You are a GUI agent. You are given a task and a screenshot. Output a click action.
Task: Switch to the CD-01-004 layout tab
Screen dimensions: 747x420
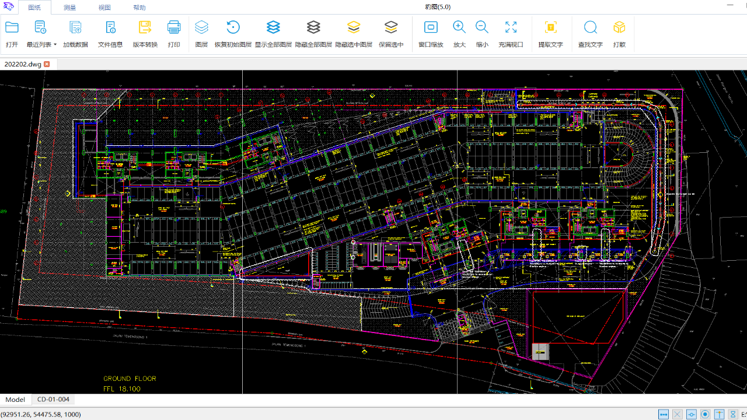[53, 400]
